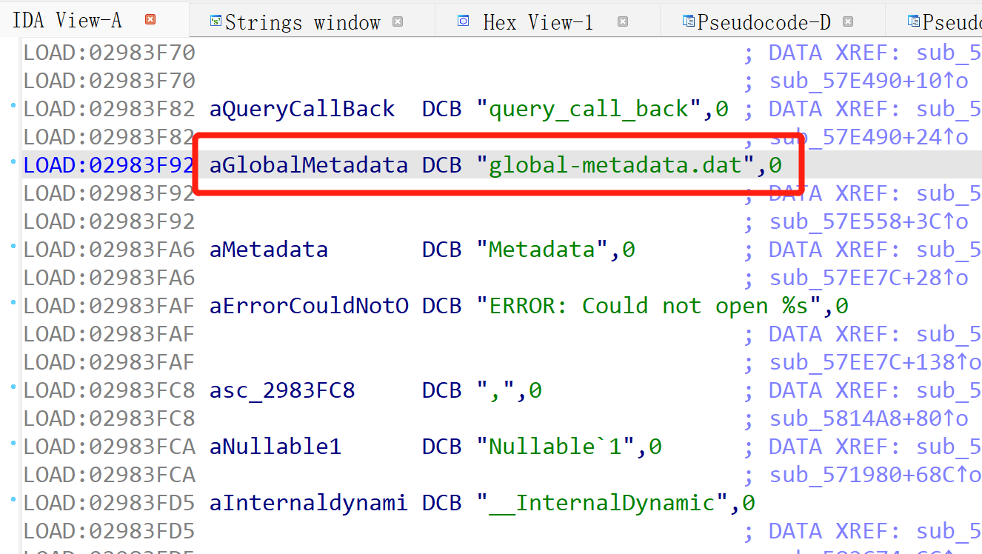Follow xref sub_571980+68C↑o

click(875, 475)
